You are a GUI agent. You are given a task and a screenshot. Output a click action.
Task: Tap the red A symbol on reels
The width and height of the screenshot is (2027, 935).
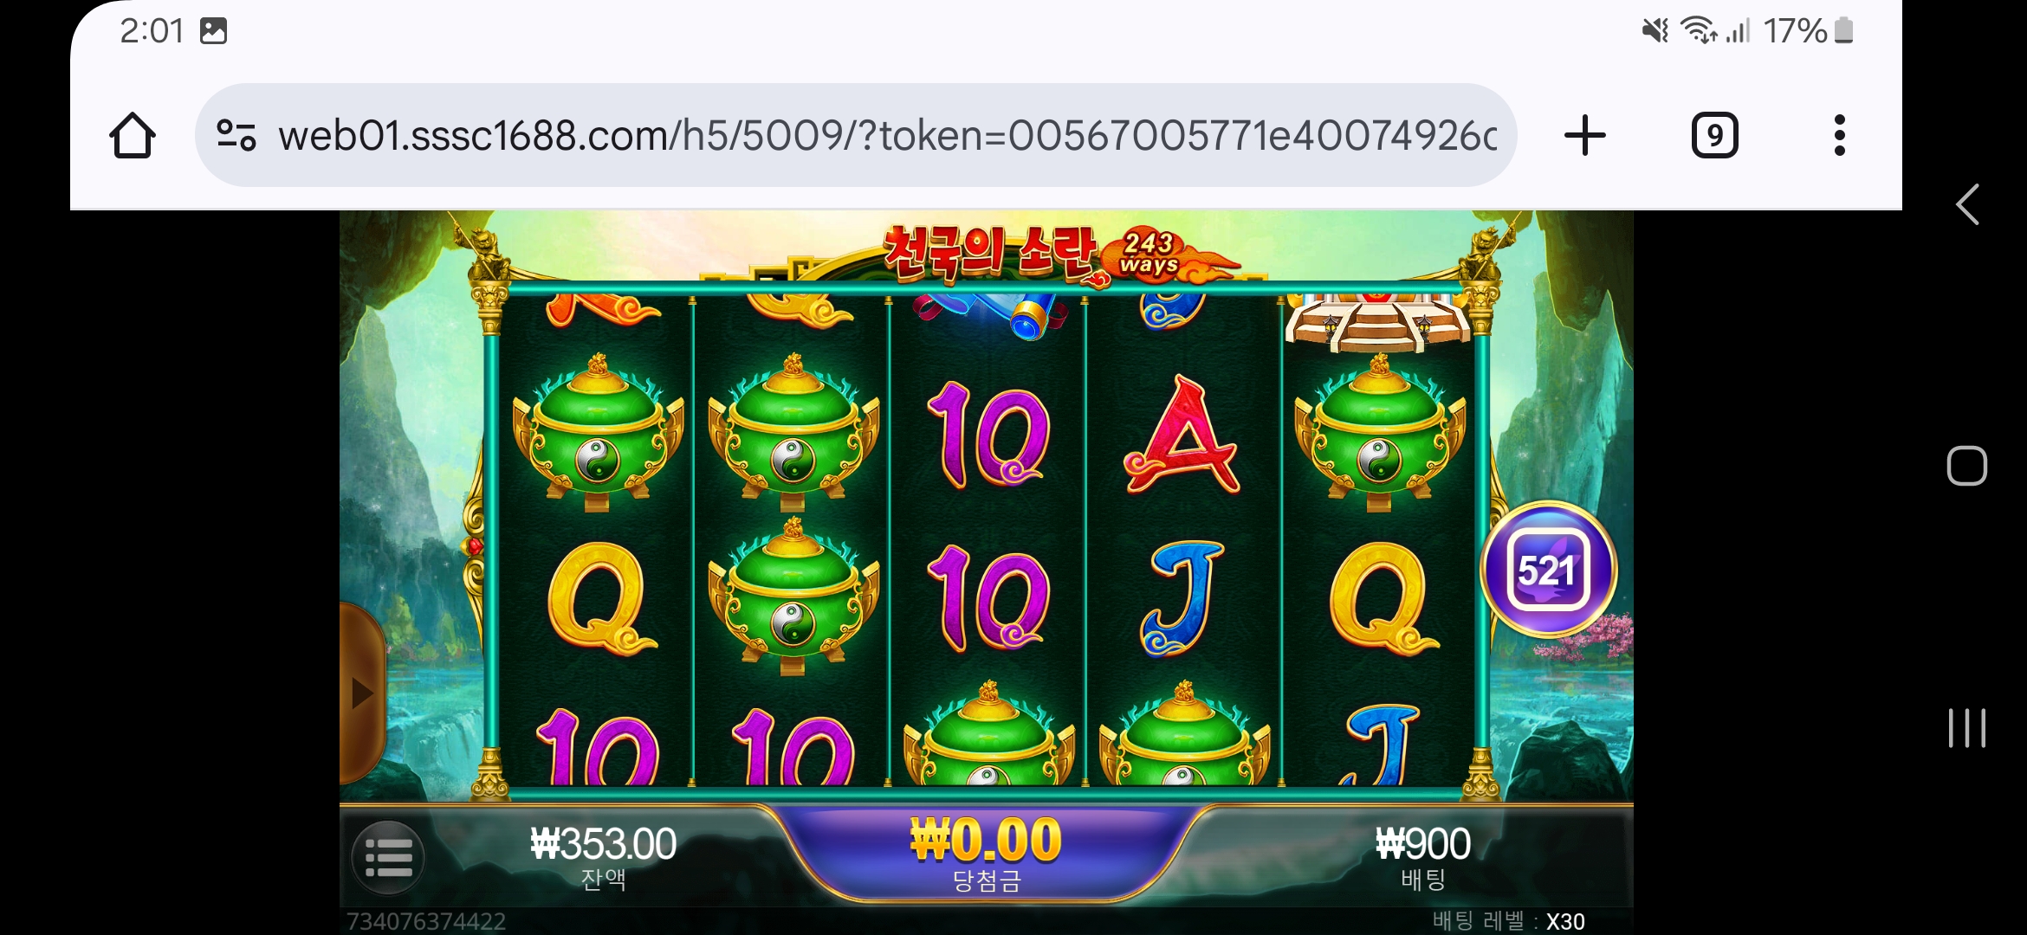(x=1182, y=435)
